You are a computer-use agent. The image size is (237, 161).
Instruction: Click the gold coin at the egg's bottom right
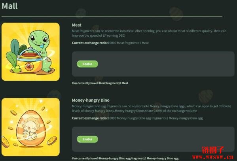pos(52,140)
